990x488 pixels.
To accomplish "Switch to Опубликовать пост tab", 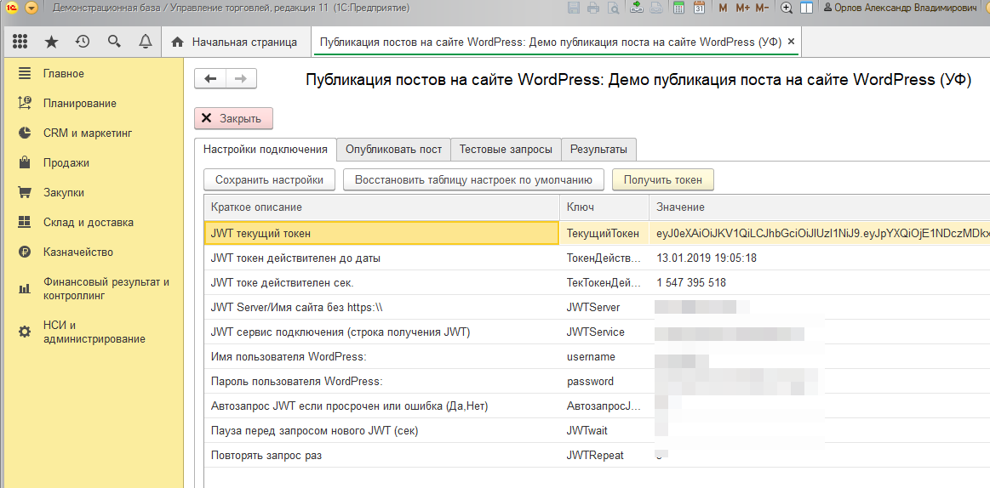I will 393,150.
